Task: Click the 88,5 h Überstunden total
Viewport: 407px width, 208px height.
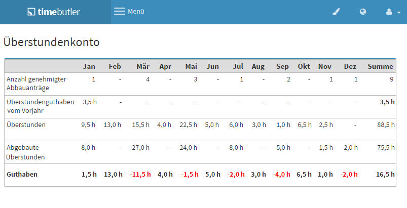Action: 386,125
